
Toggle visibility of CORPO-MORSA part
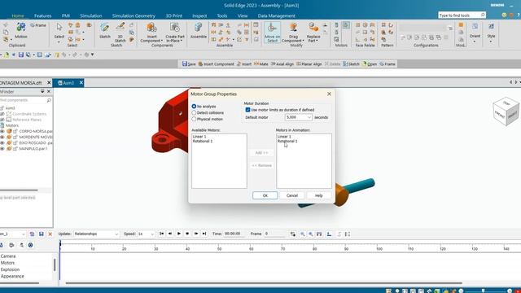click(x=2, y=131)
